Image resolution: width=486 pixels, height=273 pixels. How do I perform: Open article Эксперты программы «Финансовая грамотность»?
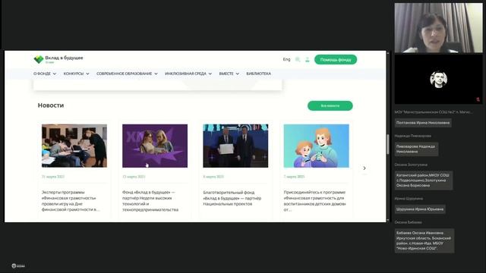click(71, 201)
